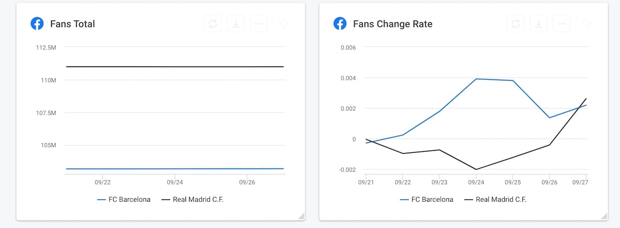Click move handle on Fans Total card
This screenshot has height=228, width=620.
point(284,24)
